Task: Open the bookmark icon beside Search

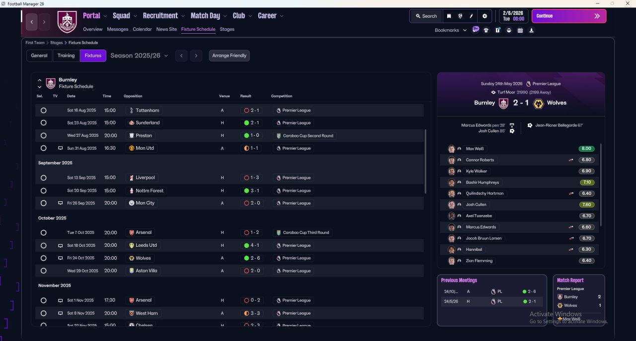Action: [449, 16]
